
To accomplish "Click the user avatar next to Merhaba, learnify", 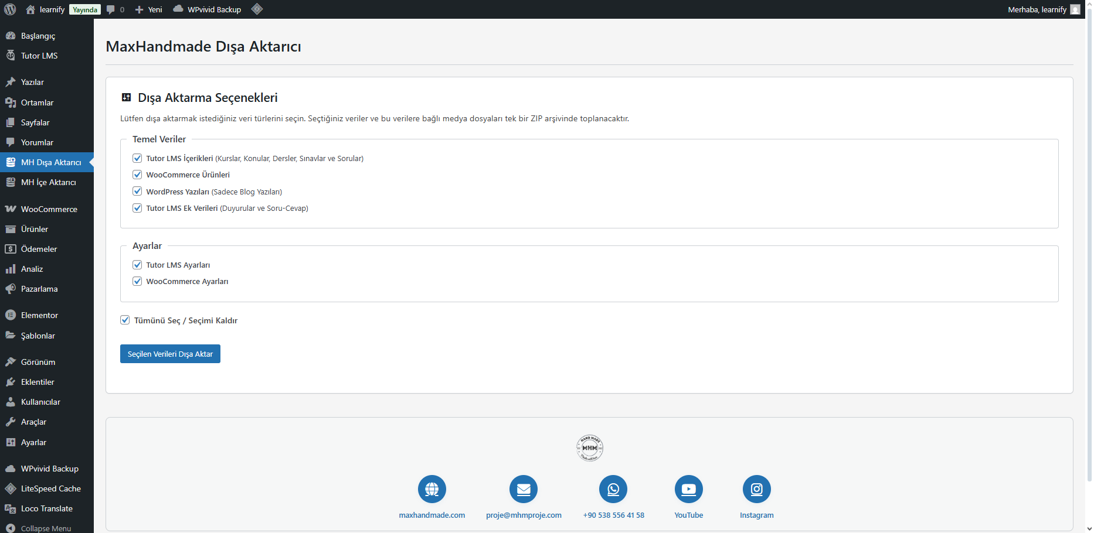I will tap(1075, 9).
